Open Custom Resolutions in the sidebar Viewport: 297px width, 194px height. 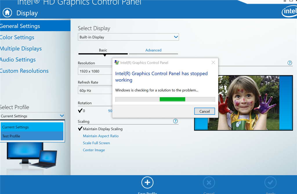[24, 71]
